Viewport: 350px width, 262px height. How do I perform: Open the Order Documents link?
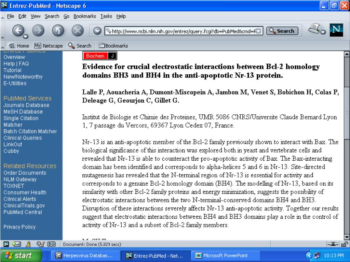pyautogui.click(x=25, y=173)
